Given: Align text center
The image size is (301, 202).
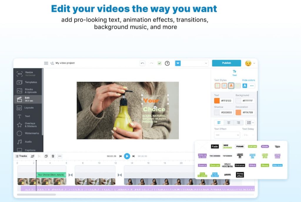Looking at the screenshot, I should point(229,123).
